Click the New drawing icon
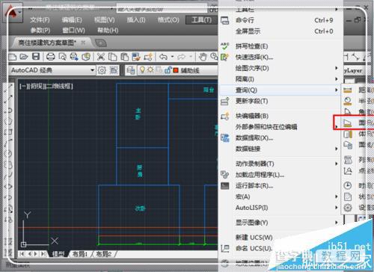The image size is (374, 272). pos(12,57)
